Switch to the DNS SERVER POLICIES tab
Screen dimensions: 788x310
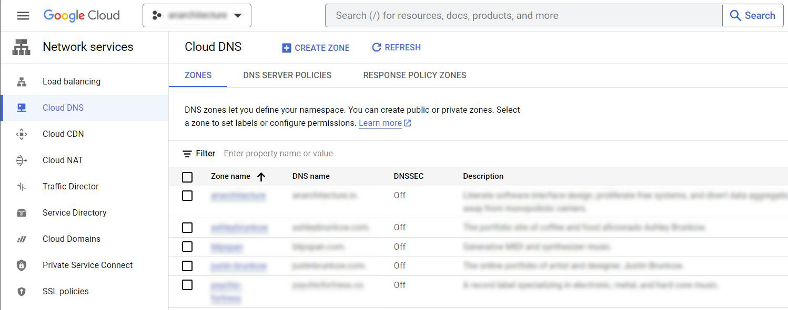tap(287, 75)
